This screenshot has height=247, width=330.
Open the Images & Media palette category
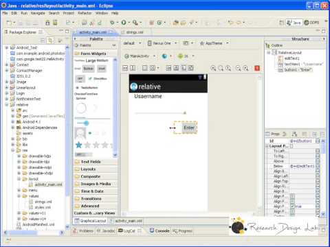click(96, 184)
